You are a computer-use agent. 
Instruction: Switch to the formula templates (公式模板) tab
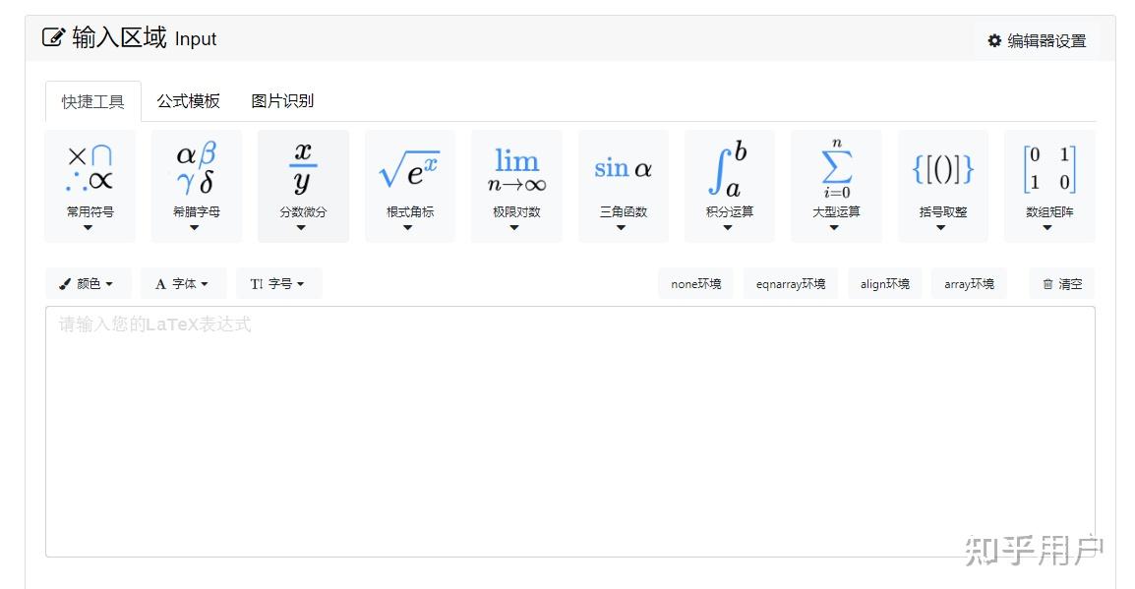coord(189,100)
